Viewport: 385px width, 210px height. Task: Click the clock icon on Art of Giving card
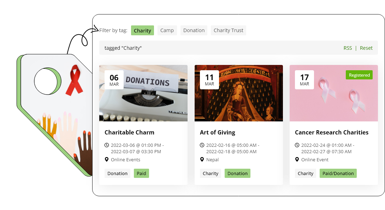point(202,145)
